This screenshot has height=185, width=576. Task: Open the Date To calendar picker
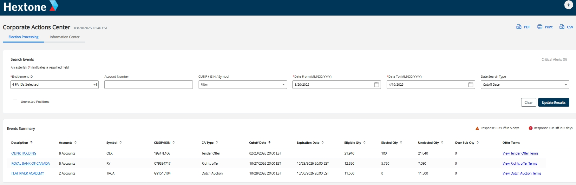471,84
